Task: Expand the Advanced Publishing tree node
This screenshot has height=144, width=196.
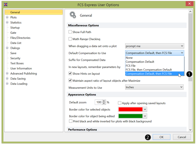Action: tap(7, 73)
